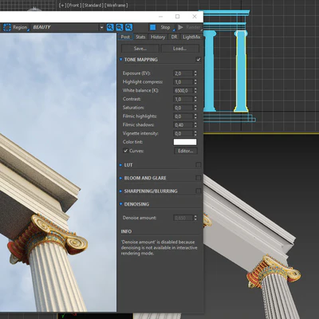319x319 pixels.
Task: Adjust the Contrast spinner arrows
Action: (195, 99)
